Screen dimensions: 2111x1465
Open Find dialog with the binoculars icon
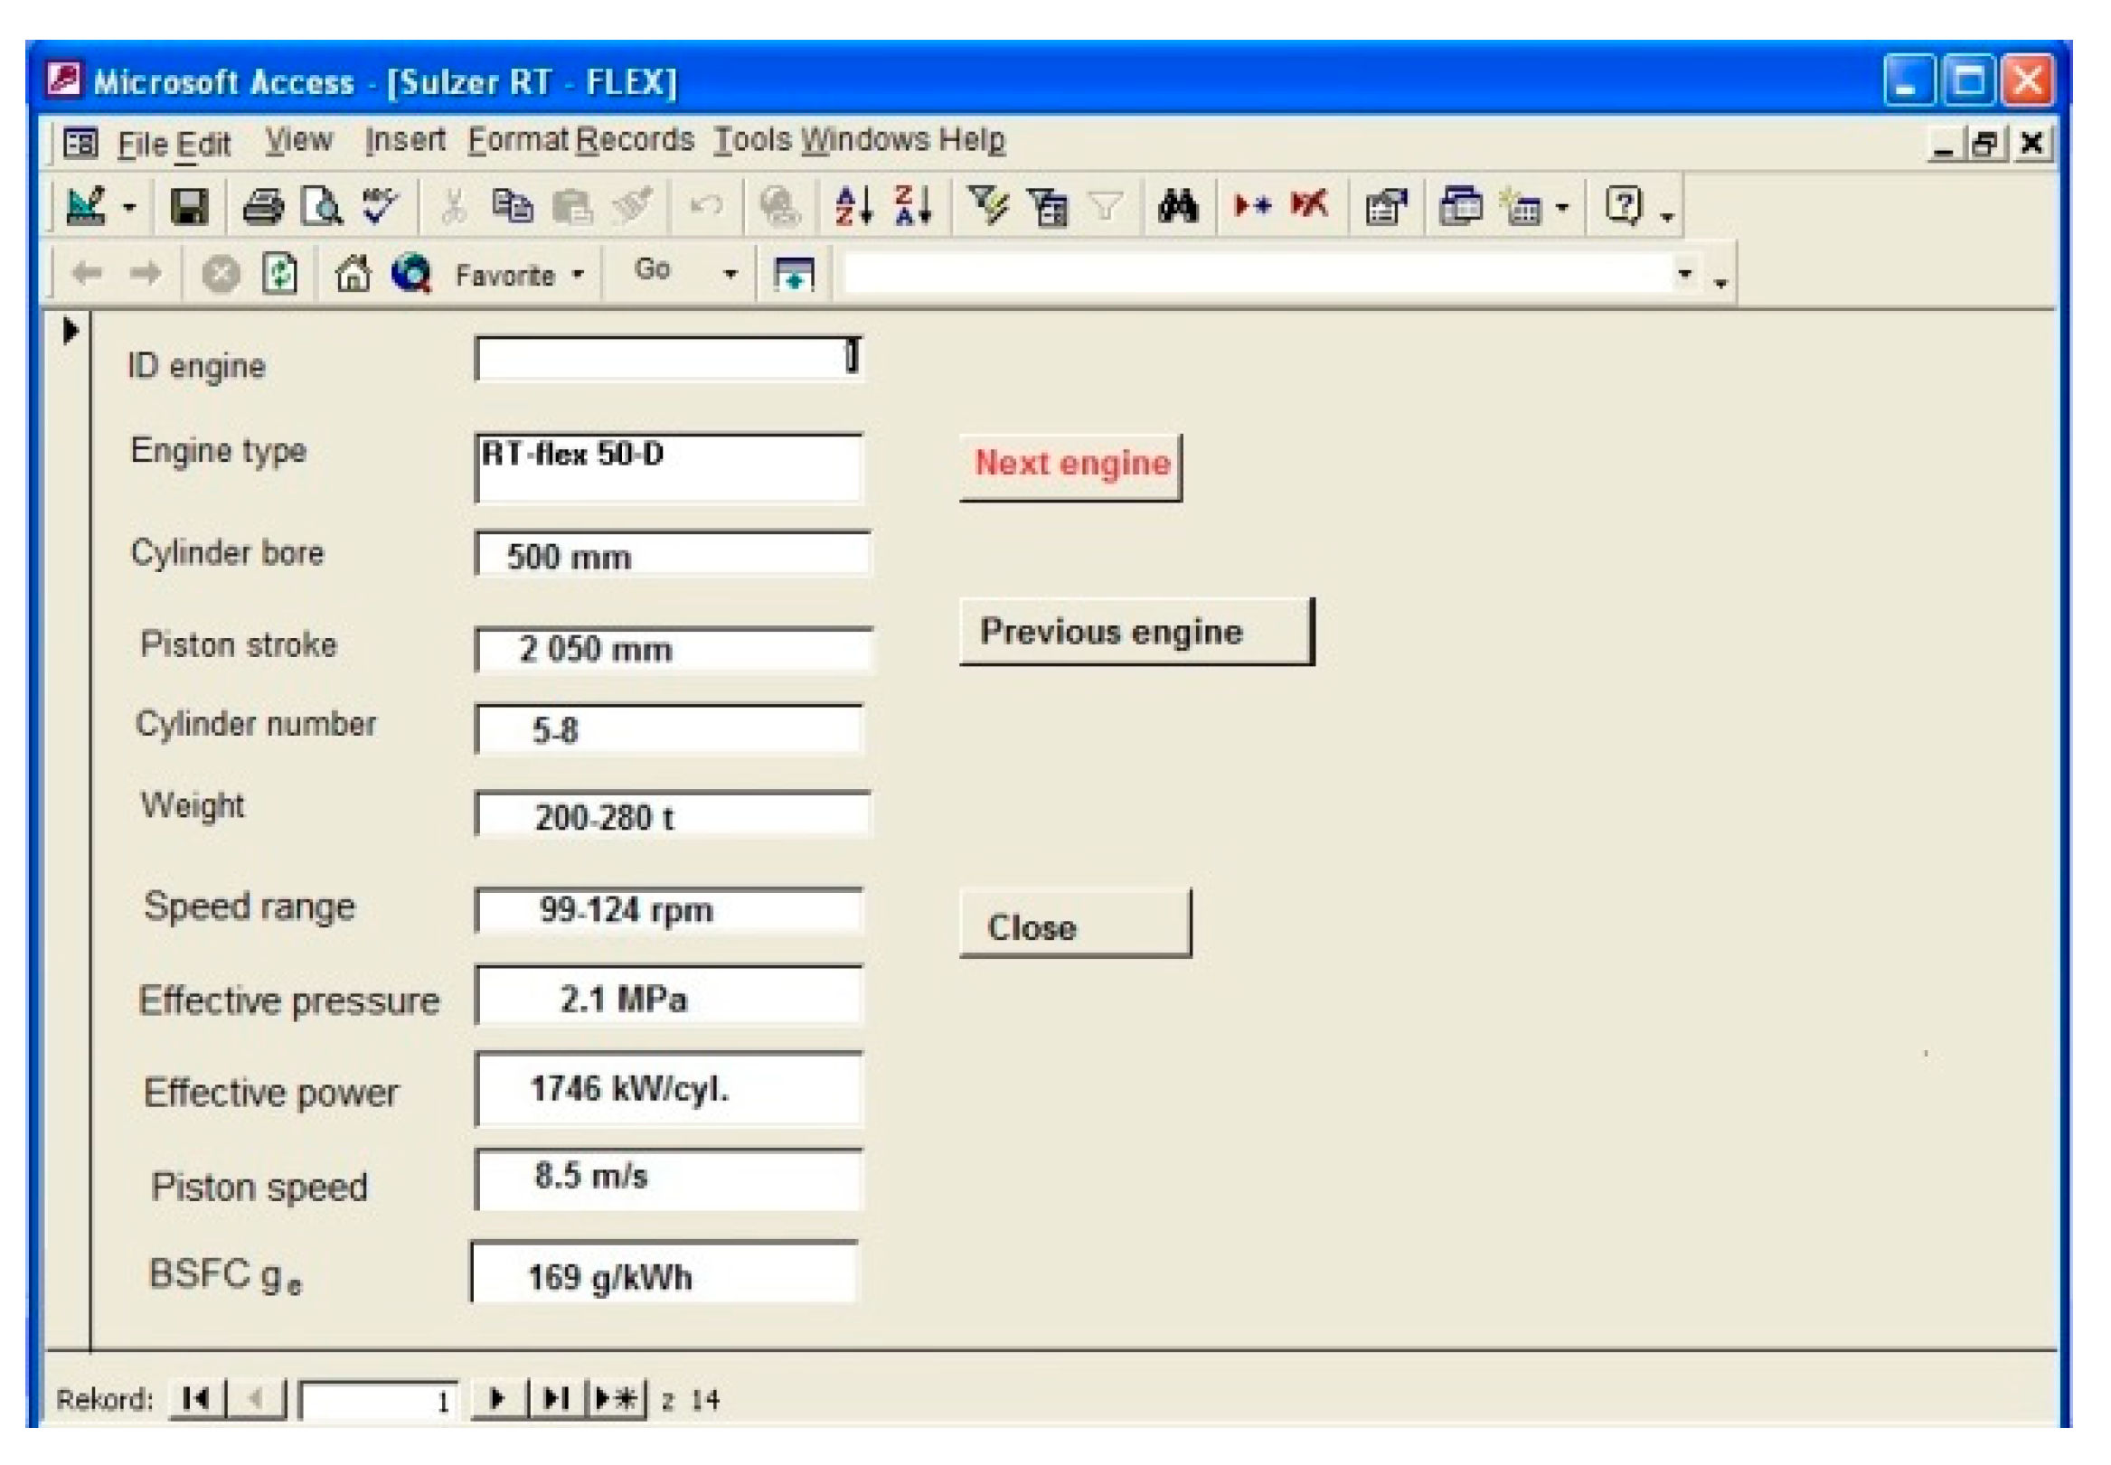tap(1180, 207)
